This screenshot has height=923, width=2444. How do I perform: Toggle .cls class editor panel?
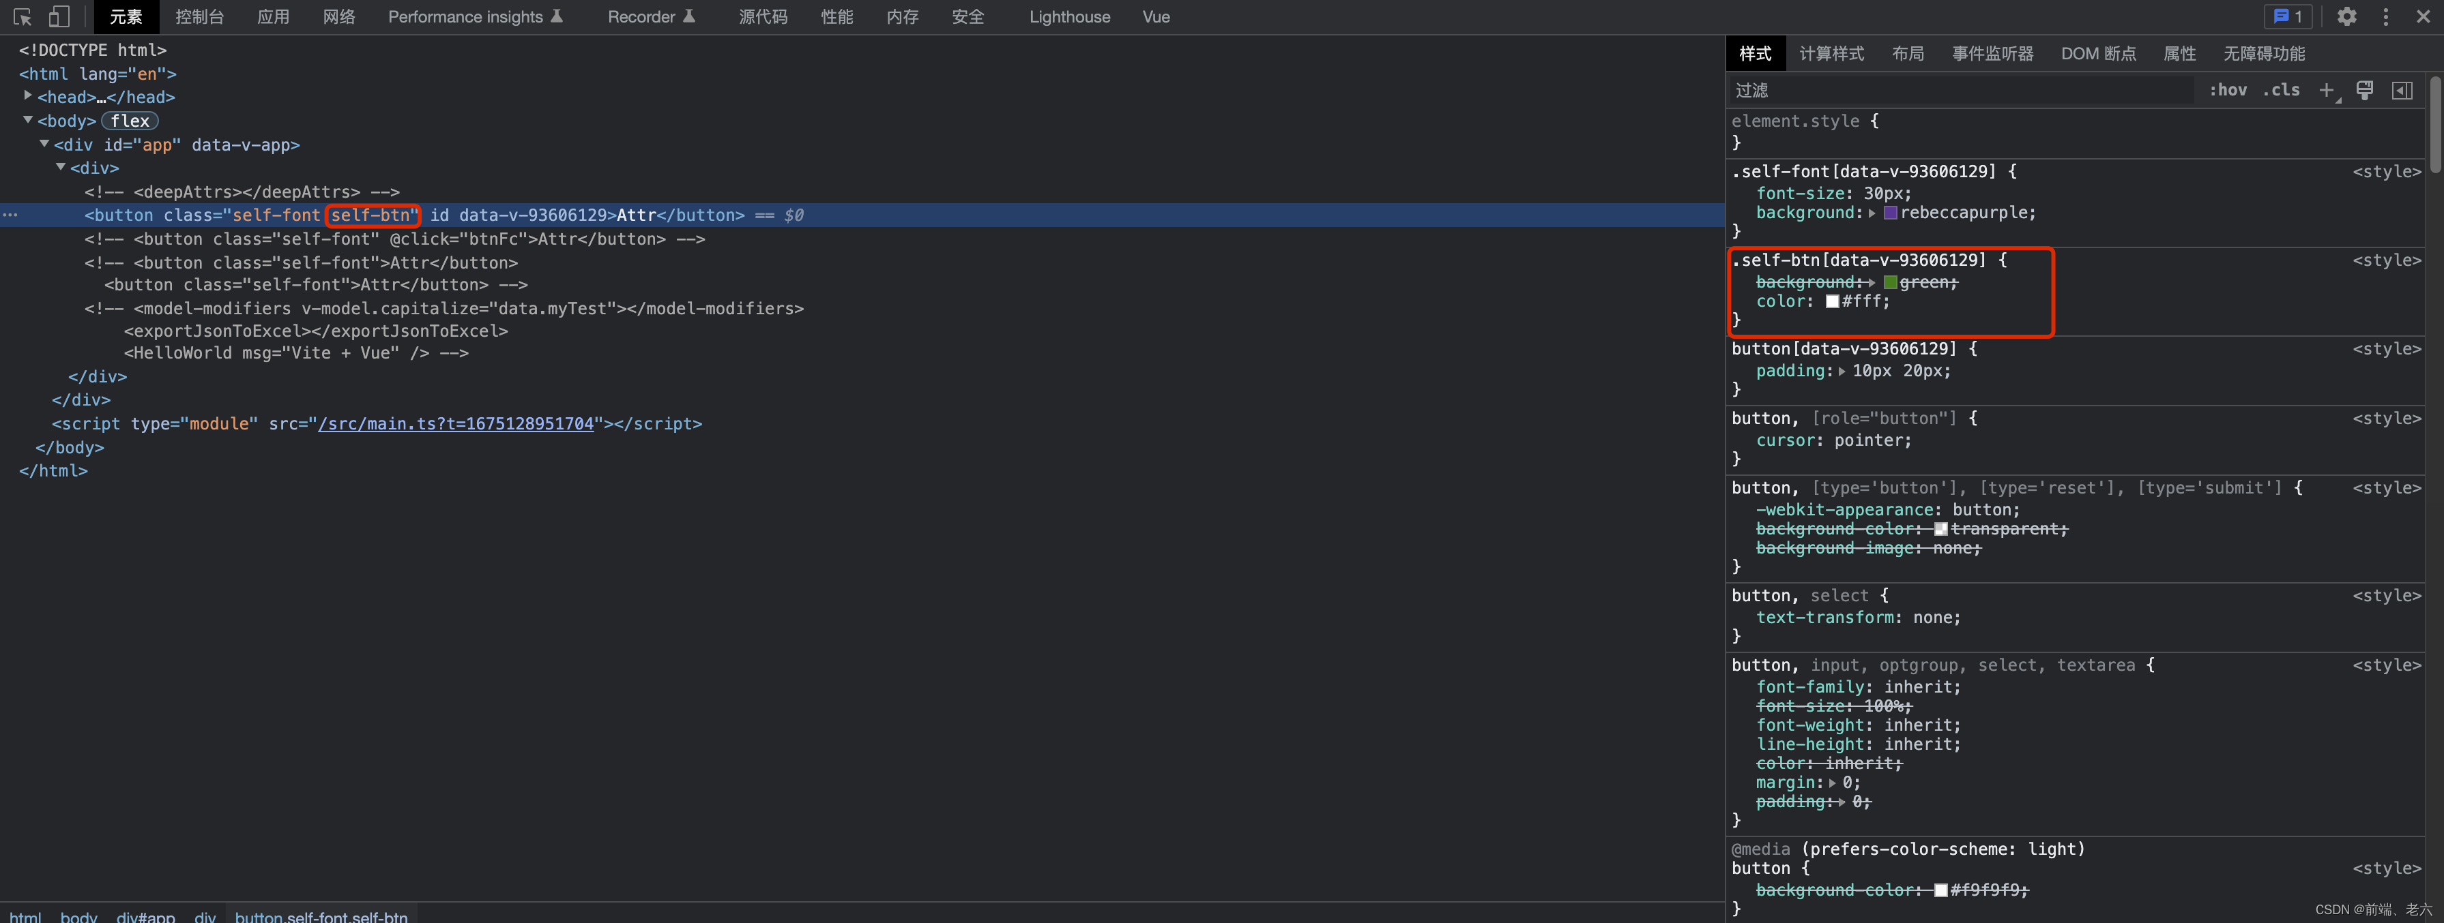pyautogui.click(x=2281, y=90)
